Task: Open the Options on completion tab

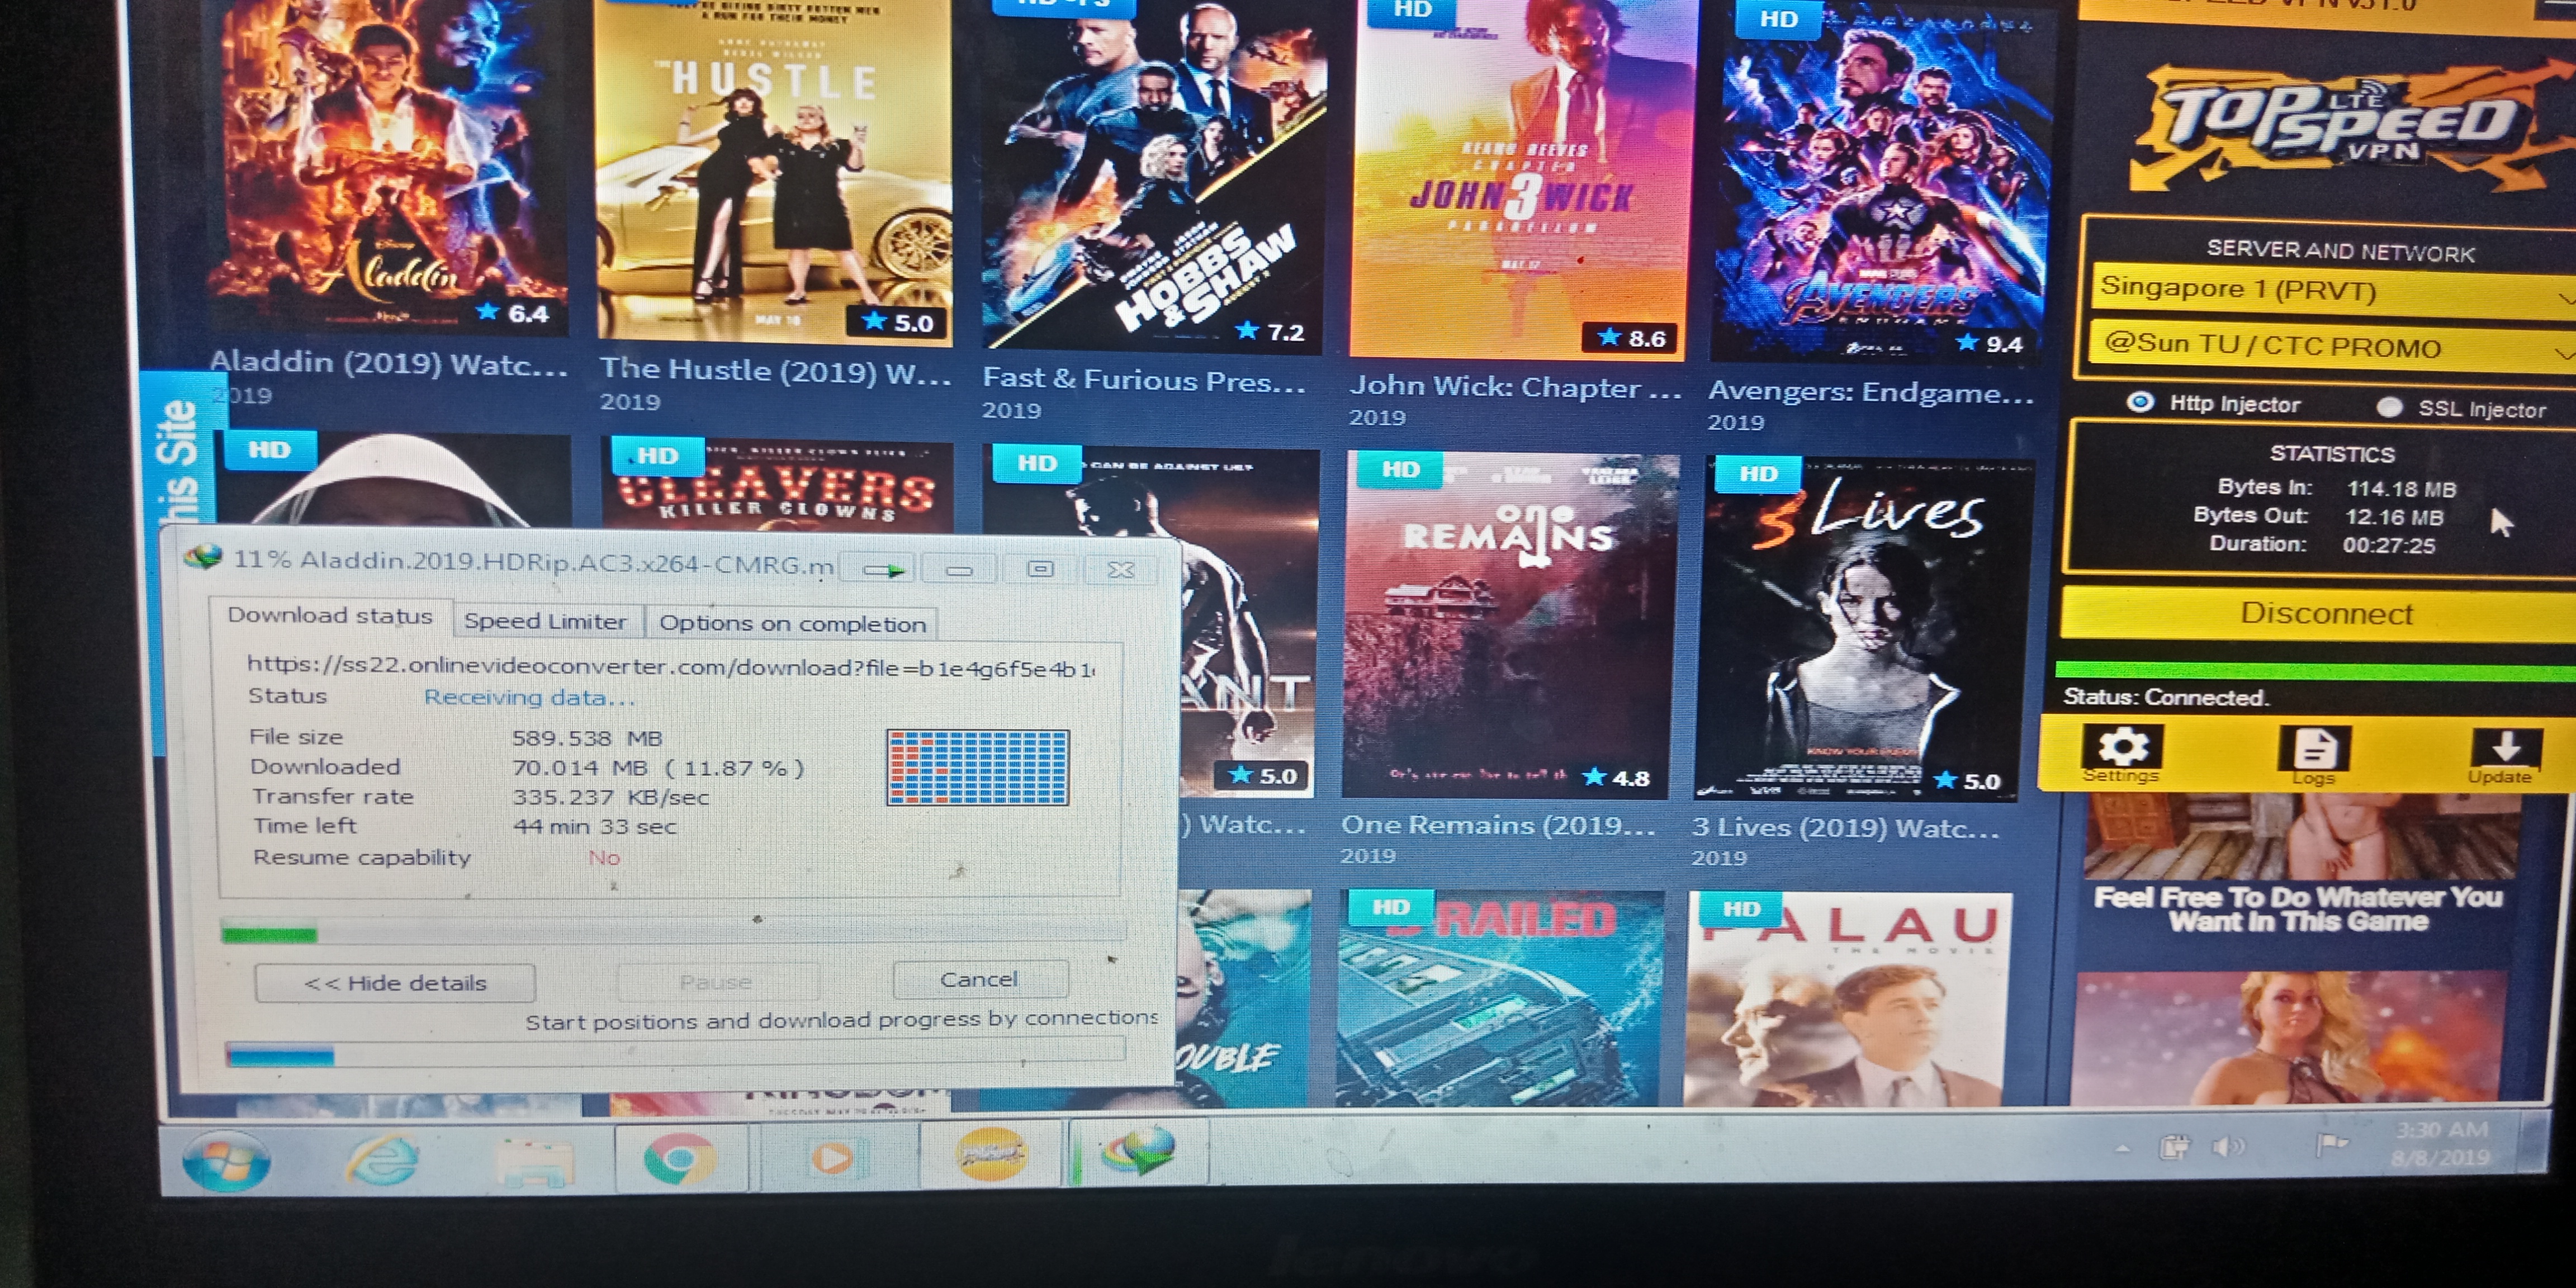Action: (792, 624)
